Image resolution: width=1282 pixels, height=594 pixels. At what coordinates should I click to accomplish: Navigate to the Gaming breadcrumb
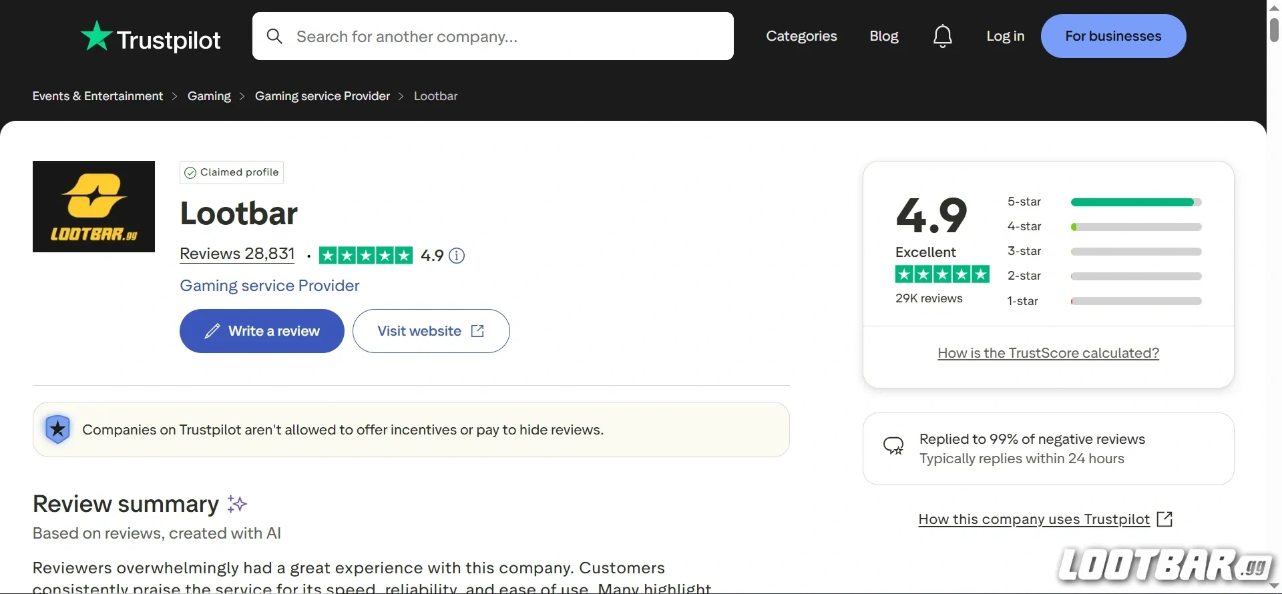[209, 96]
